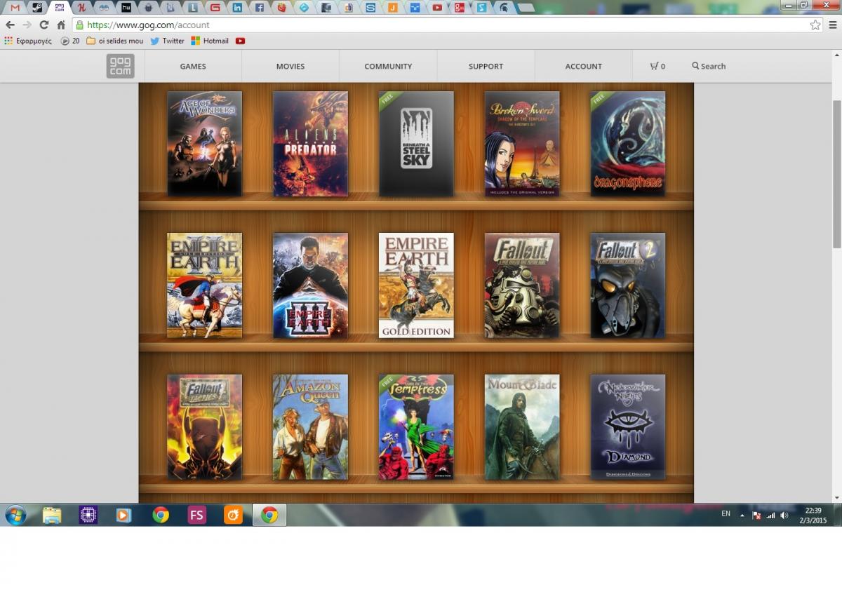Open the taskbar clock showing 22:39
Viewport: 842px width, 599px height.
click(814, 516)
